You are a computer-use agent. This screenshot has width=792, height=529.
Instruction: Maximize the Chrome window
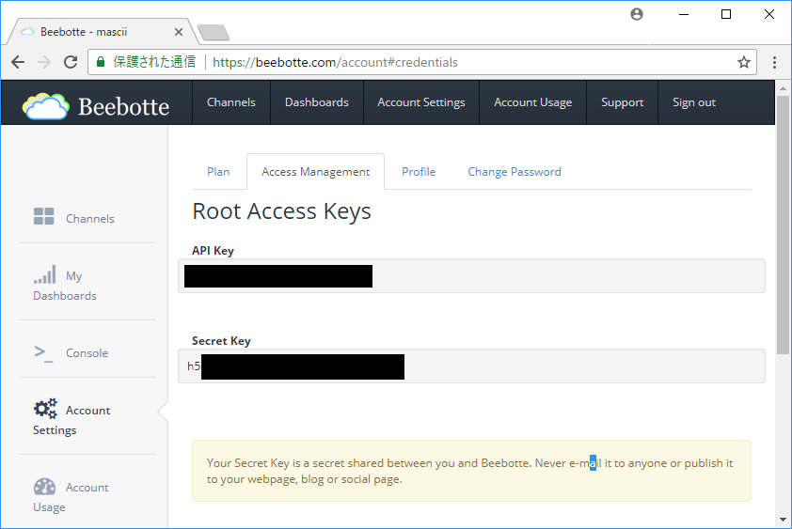click(726, 14)
